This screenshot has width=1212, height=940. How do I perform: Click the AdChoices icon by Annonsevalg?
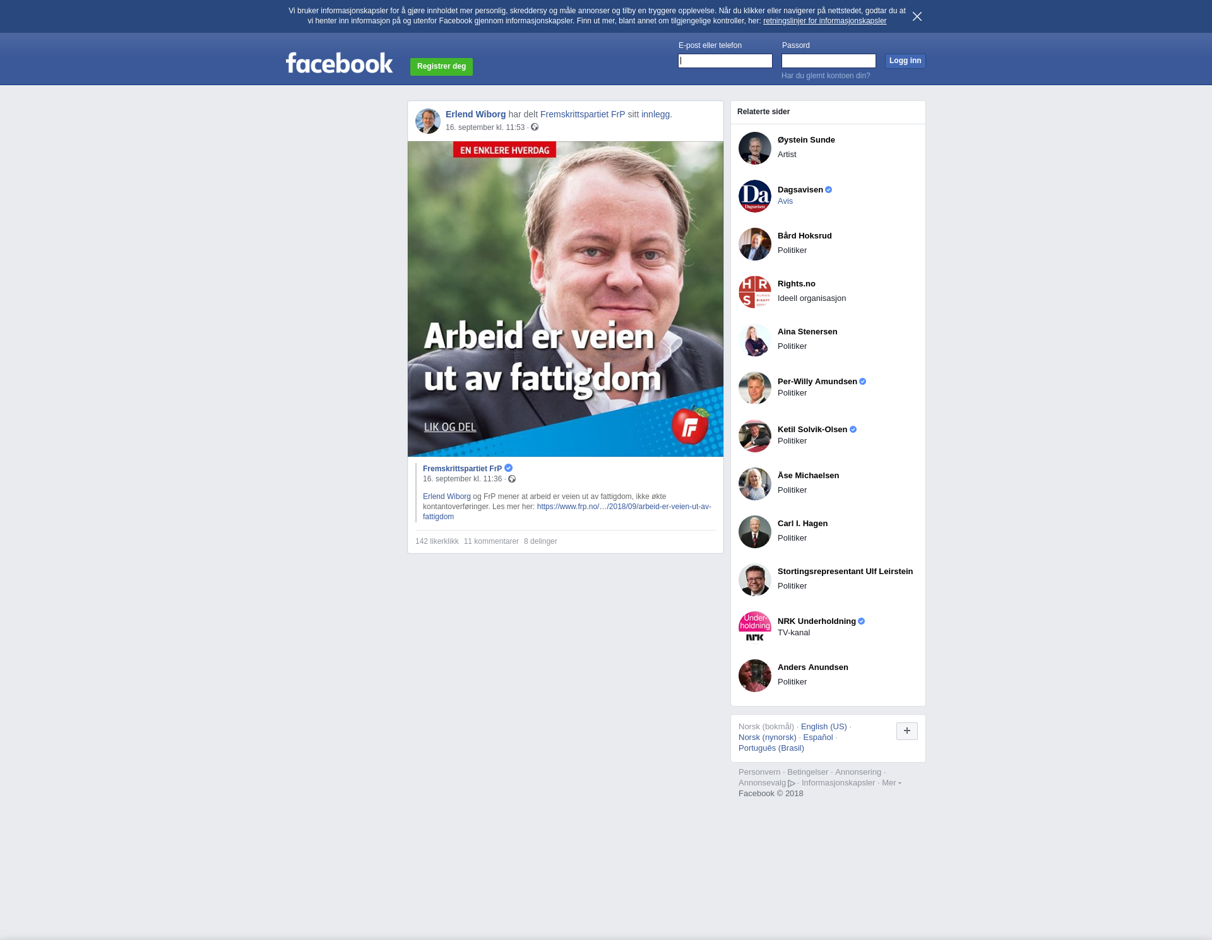(792, 784)
